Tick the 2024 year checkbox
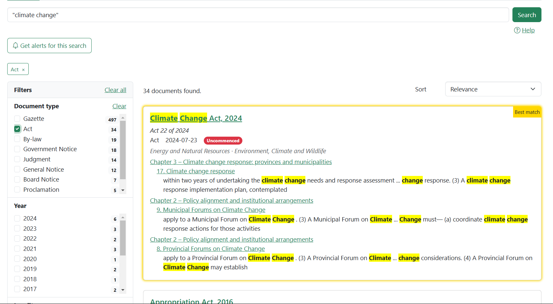This screenshot has height=304, width=553. click(x=17, y=219)
